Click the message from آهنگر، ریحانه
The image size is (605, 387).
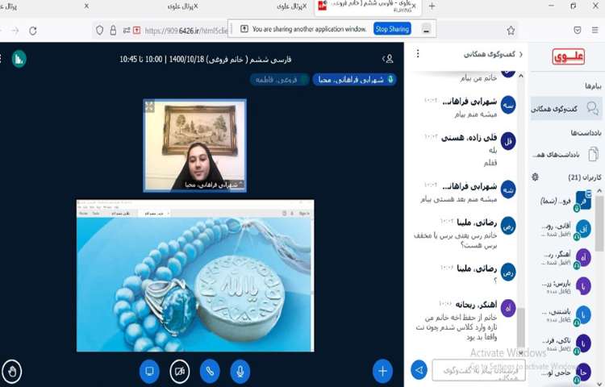point(457,327)
